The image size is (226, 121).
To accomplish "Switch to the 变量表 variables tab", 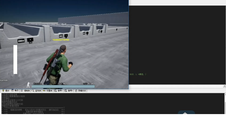I will point(48,91).
